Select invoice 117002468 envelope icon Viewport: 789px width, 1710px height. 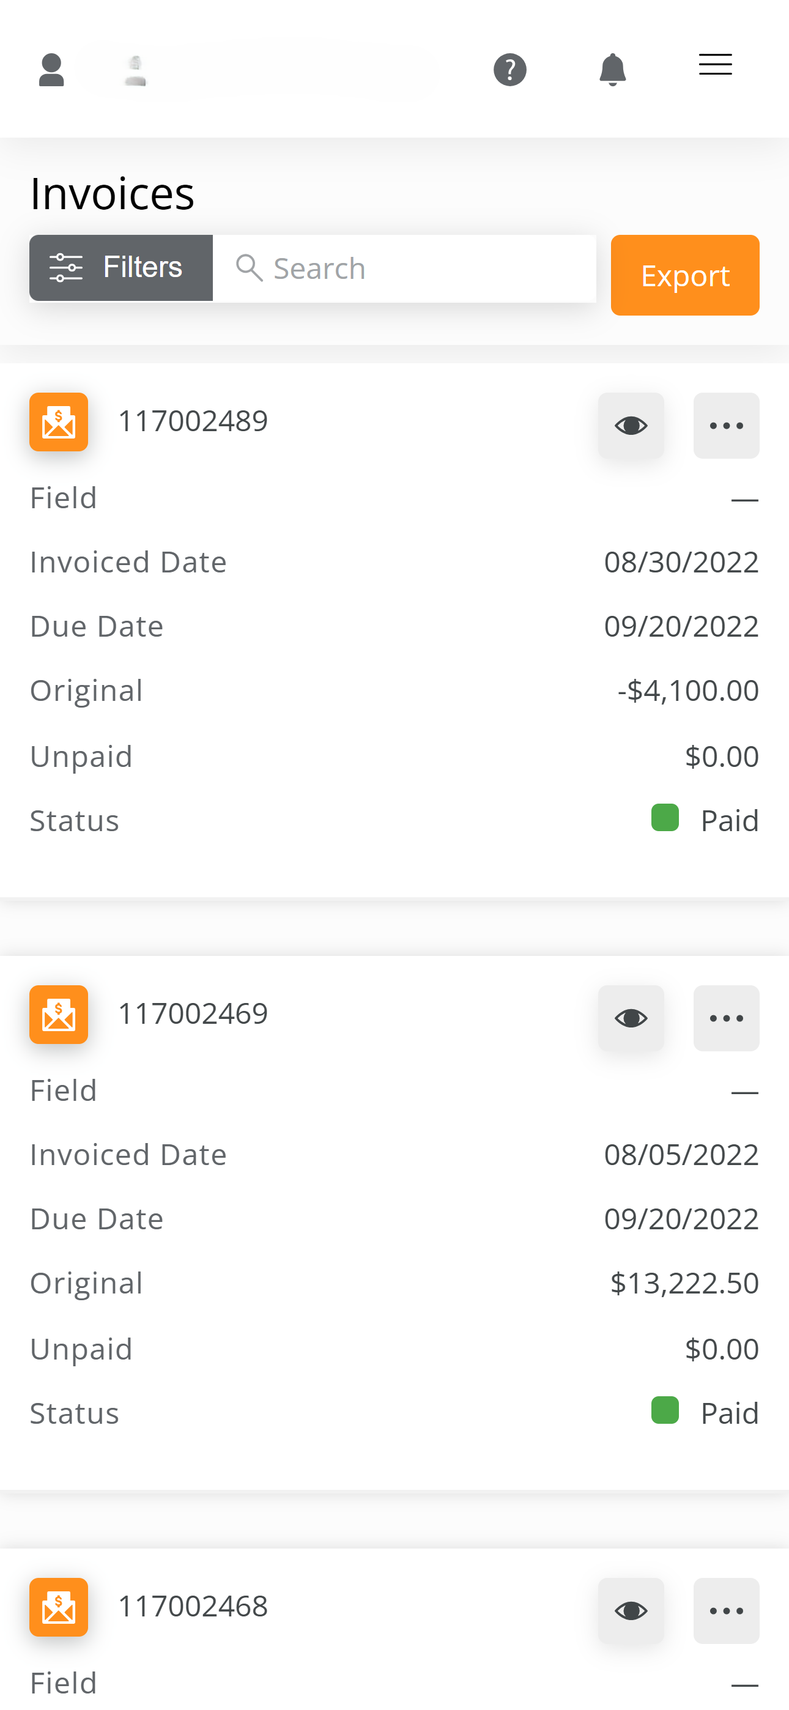59,1608
